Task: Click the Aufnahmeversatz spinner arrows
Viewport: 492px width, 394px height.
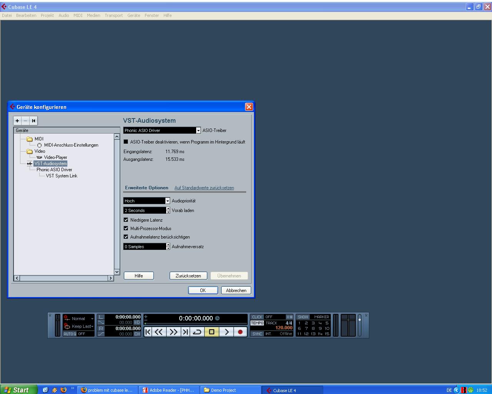Action: click(168, 247)
